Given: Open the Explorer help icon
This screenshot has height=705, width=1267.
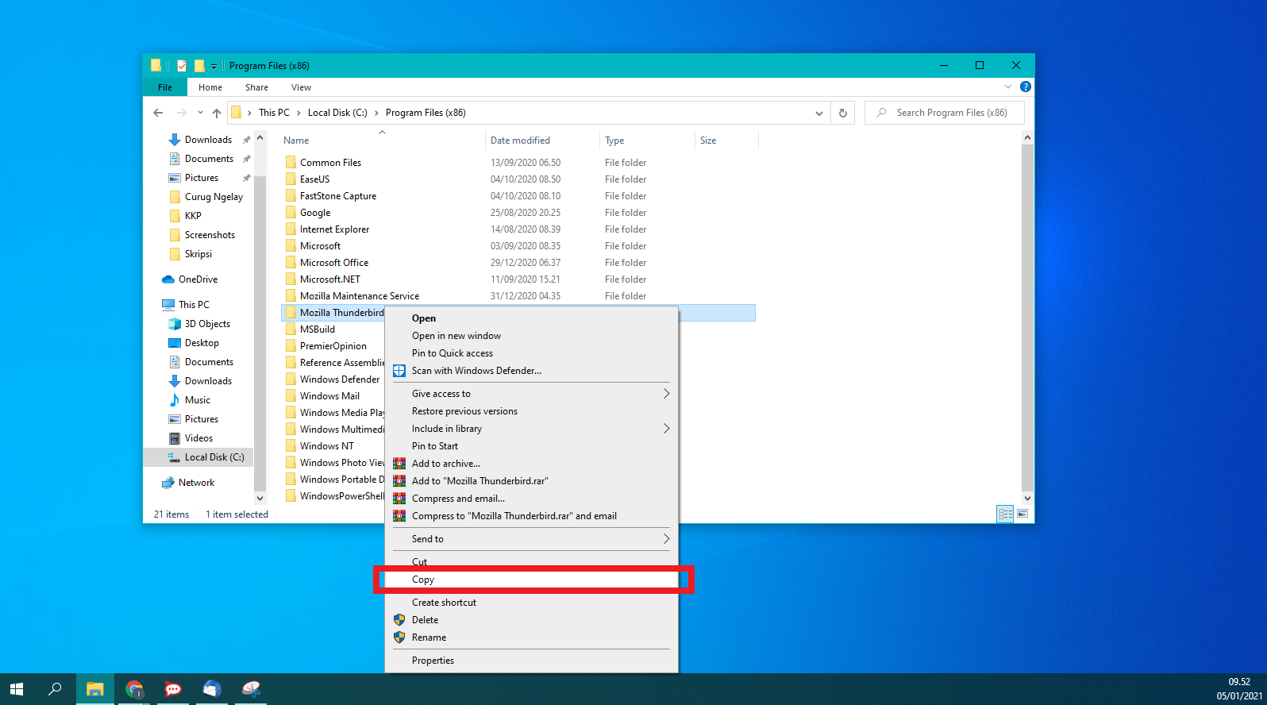Looking at the screenshot, I should click(1026, 87).
